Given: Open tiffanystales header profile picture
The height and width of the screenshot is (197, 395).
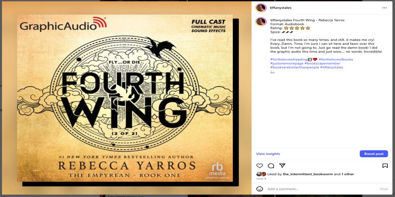Looking at the screenshot, I should (x=261, y=8).
